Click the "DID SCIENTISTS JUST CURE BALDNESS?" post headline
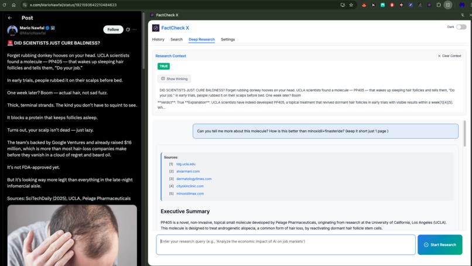 point(57,43)
